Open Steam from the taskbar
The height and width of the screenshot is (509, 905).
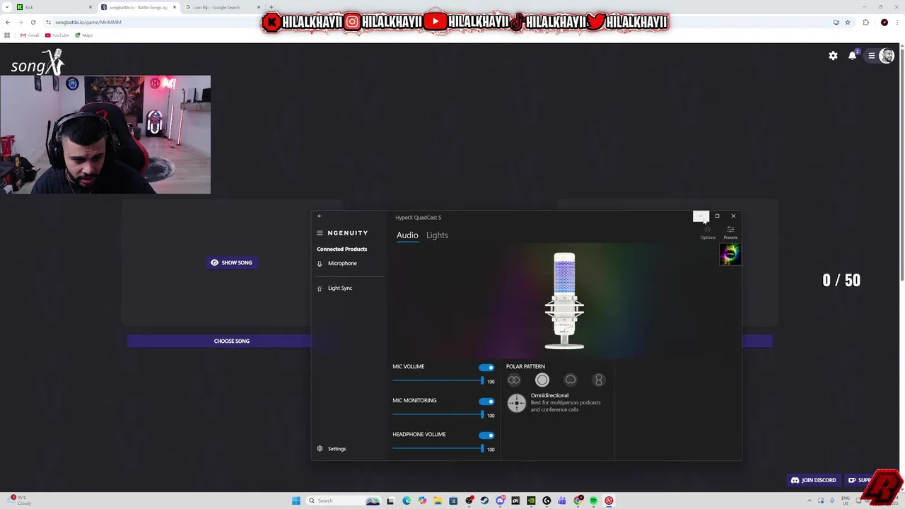coord(484,501)
